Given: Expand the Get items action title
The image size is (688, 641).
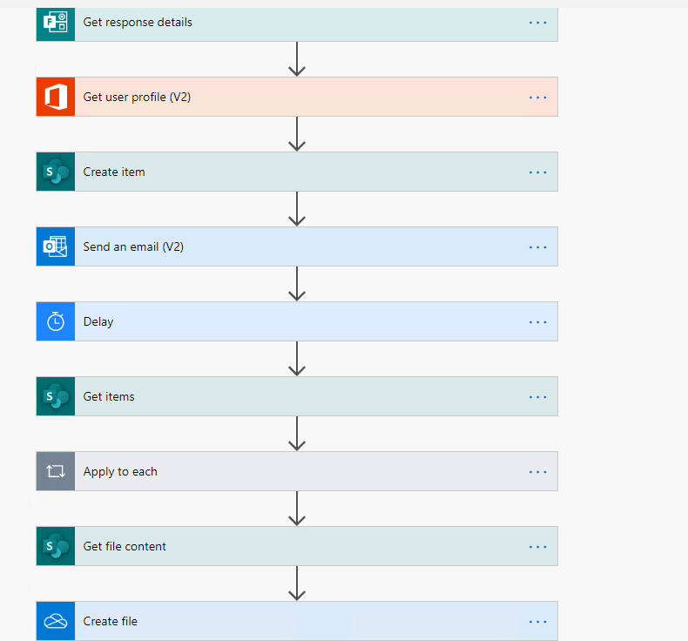Looking at the screenshot, I should 109,396.
